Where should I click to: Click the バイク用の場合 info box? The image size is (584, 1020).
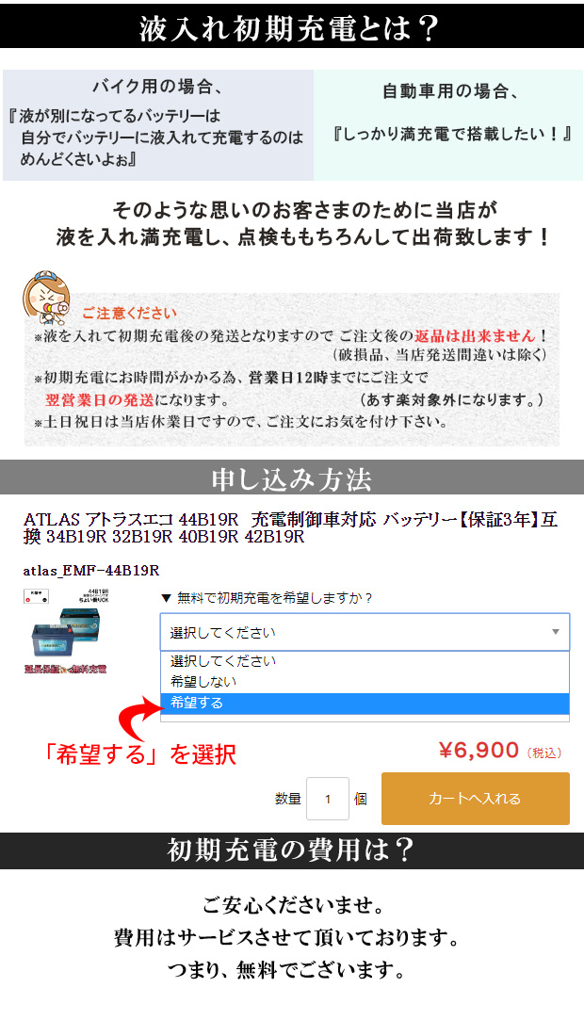tap(158, 125)
